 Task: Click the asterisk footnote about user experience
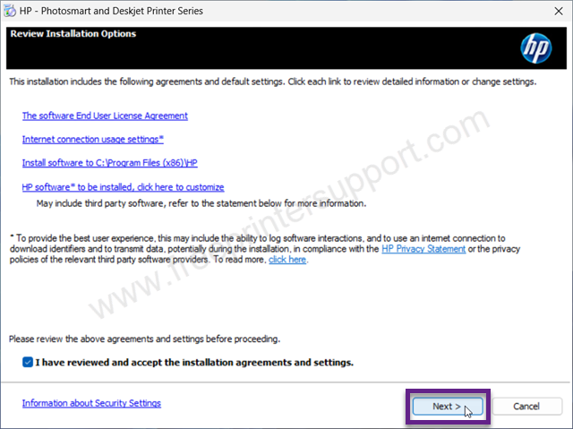[265, 249]
